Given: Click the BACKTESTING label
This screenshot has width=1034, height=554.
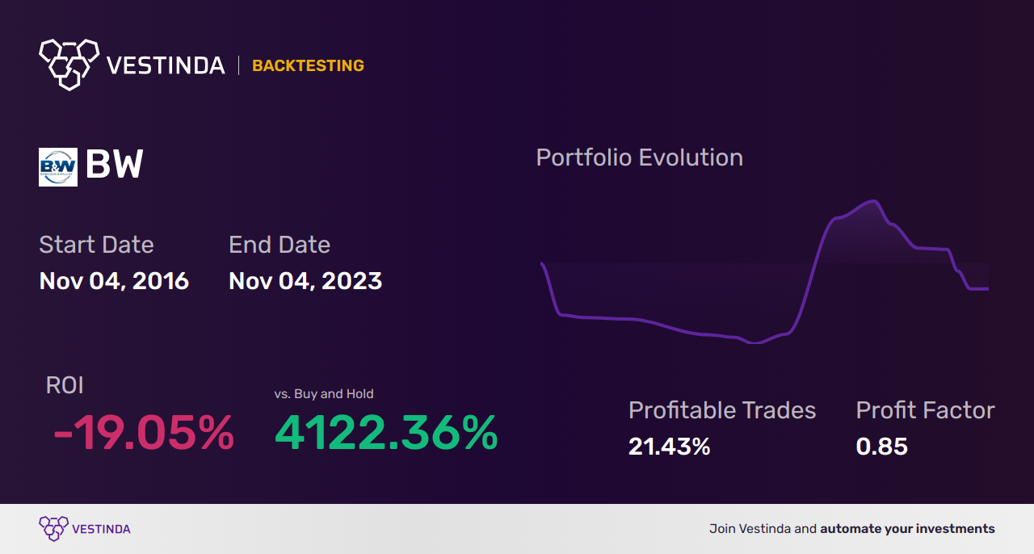Looking at the screenshot, I should [x=308, y=66].
